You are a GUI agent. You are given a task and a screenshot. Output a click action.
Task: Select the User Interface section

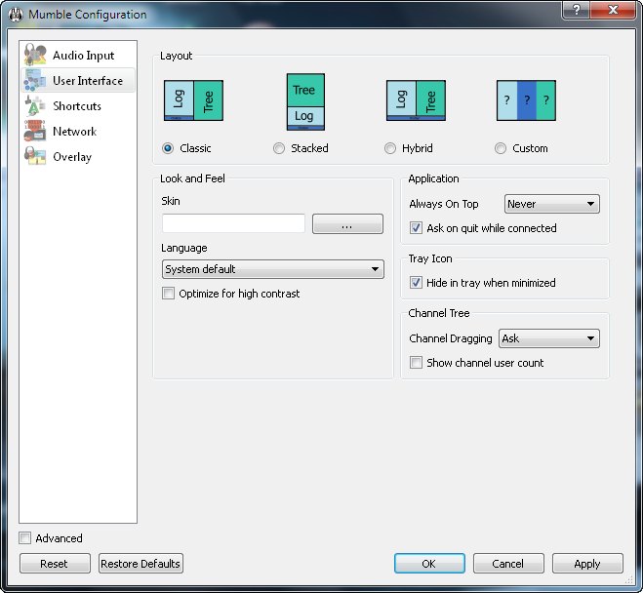click(78, 80)
